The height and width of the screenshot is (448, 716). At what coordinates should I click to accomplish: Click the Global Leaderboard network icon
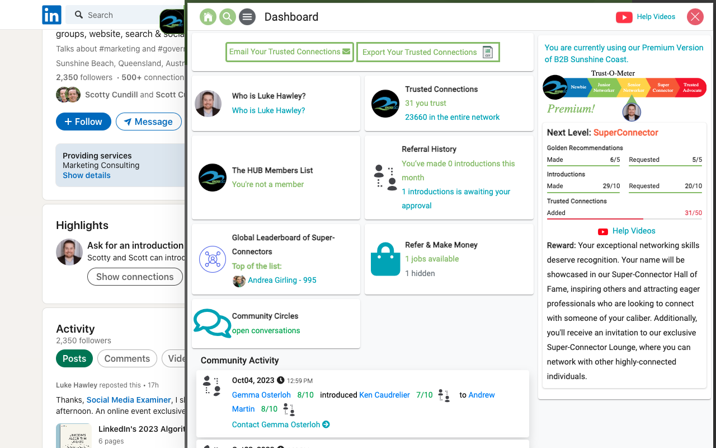pos(213,259)
